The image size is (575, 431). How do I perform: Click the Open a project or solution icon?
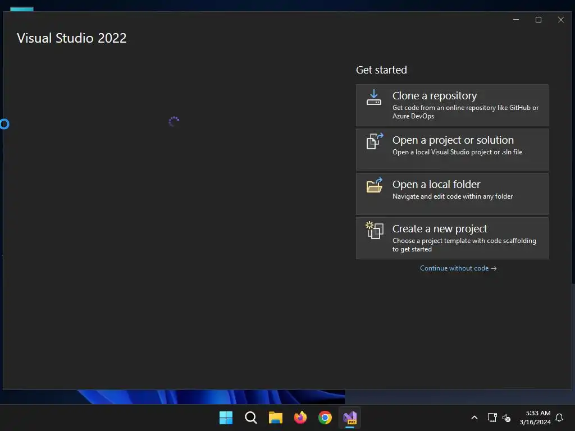pyautogui.click(x=375, y=141)
